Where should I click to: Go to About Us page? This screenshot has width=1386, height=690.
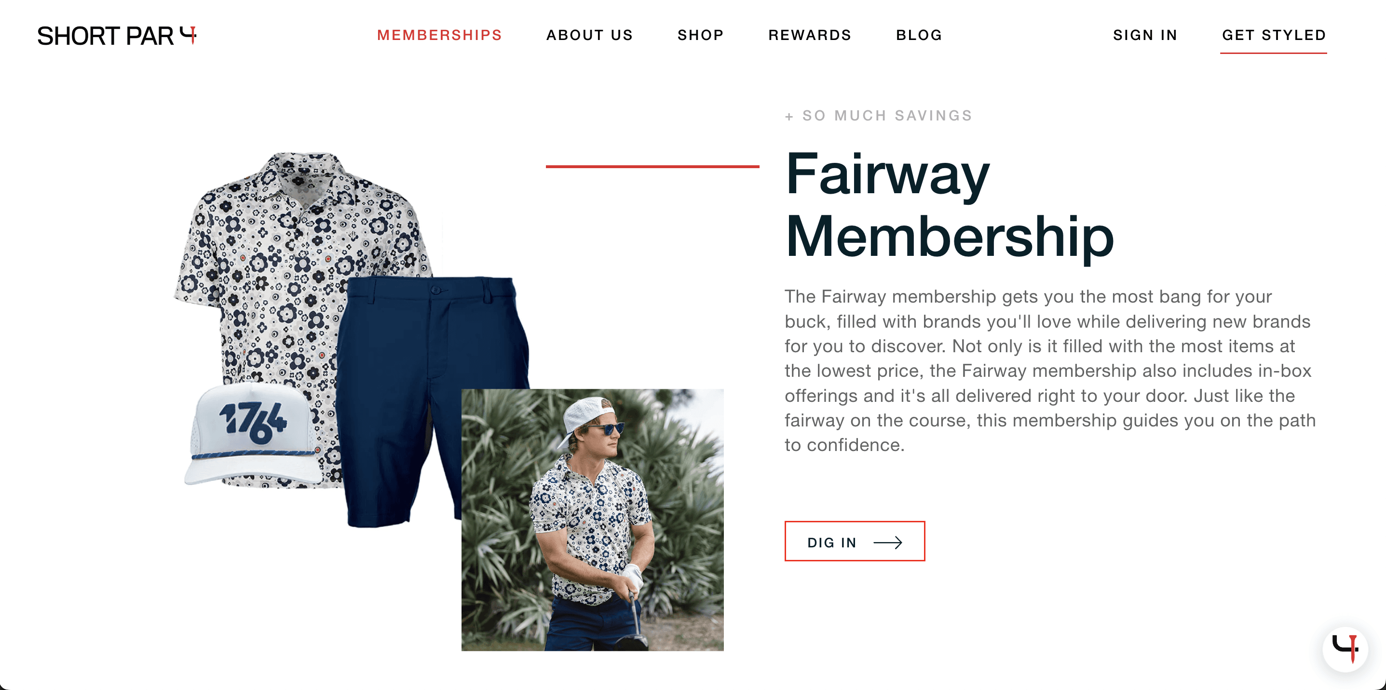click(x=589, y=35)
